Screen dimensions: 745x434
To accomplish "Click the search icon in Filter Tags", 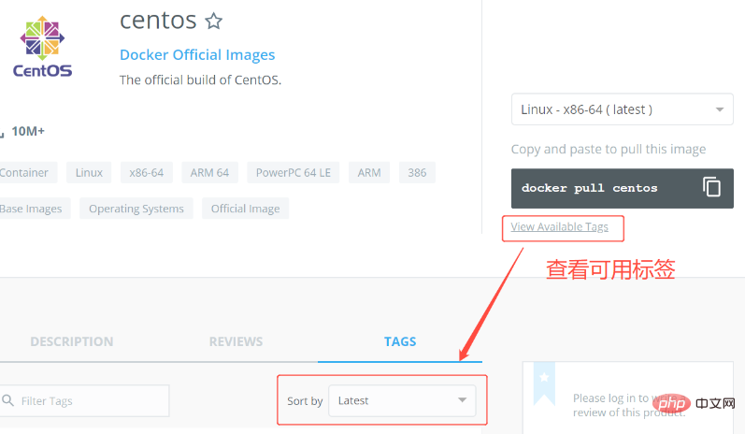I will 6,400.
